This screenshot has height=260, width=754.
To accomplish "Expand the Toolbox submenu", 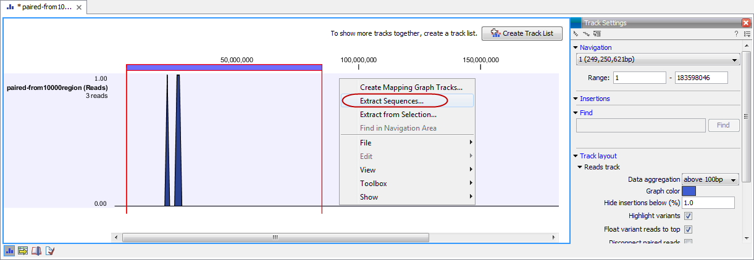I will (x=407, y=184).
